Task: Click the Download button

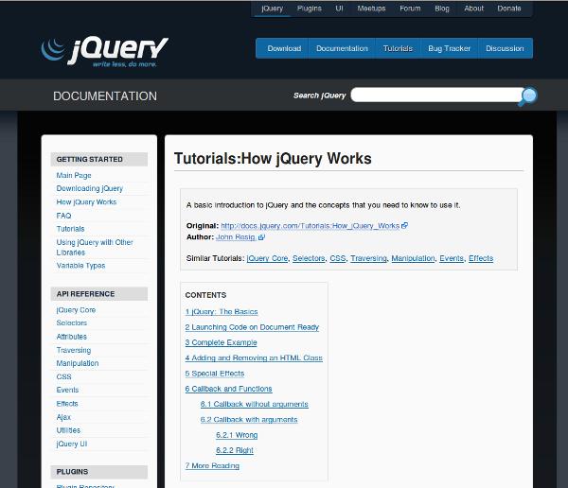Action: click(x=284, y=48)
